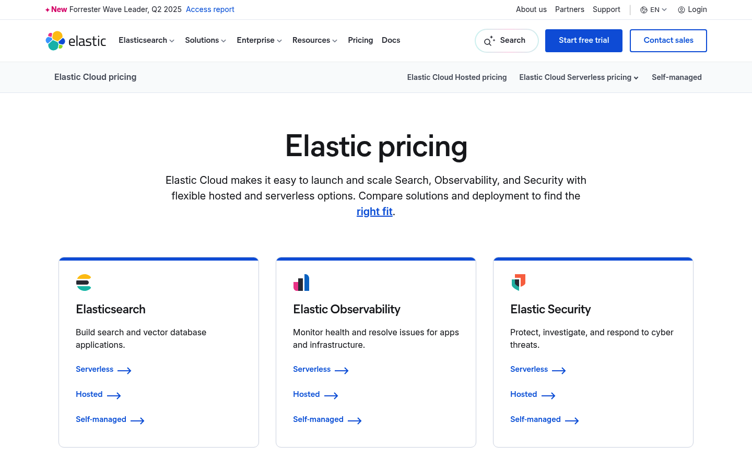The image size is (752, 470).
Task: Expand the Enterprise nav menu
Action: [x=259, y=40]
